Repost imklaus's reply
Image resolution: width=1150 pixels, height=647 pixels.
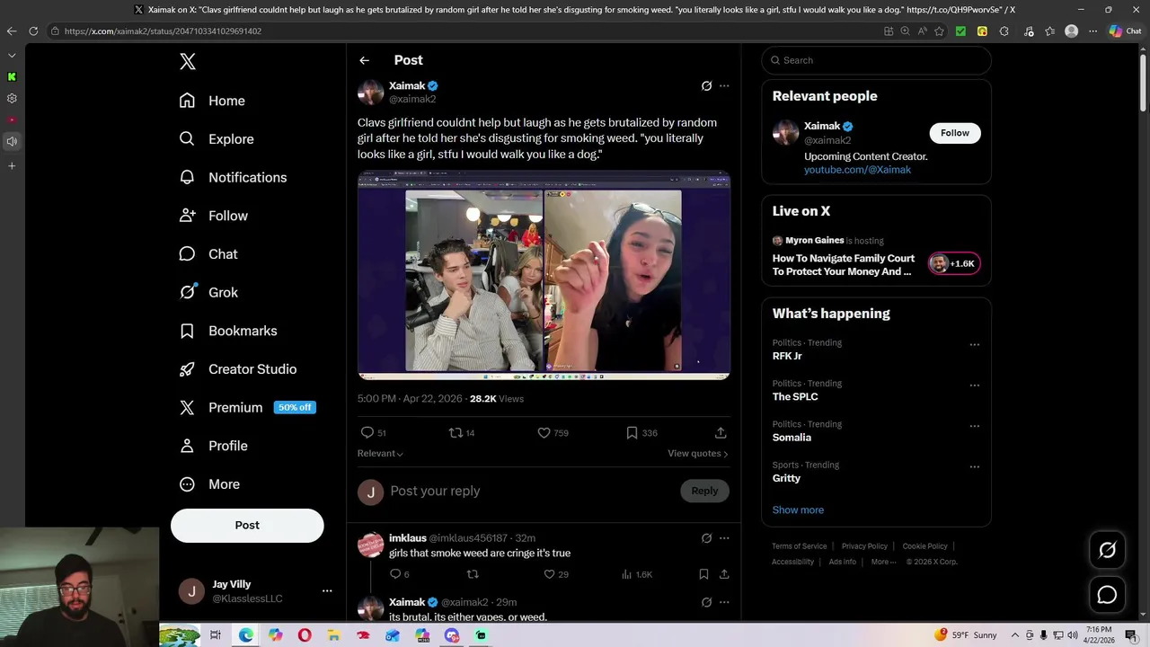coord(473,574)
